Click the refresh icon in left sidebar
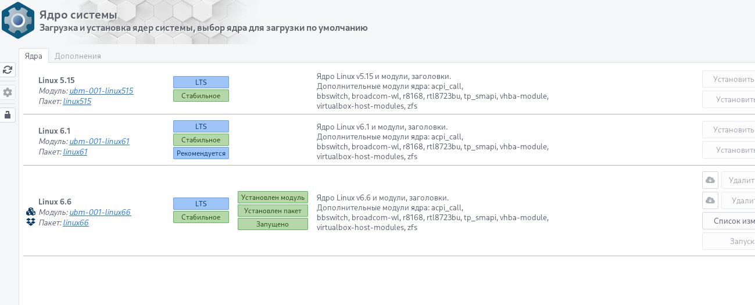 tap(8, 70)
